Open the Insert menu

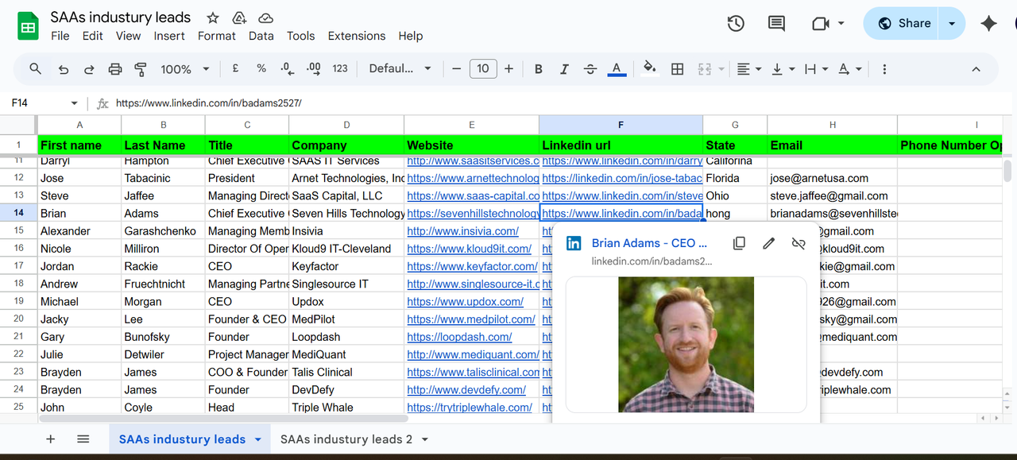169,36
